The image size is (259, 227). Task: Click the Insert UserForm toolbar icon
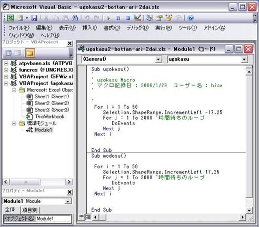click(20, 18)
